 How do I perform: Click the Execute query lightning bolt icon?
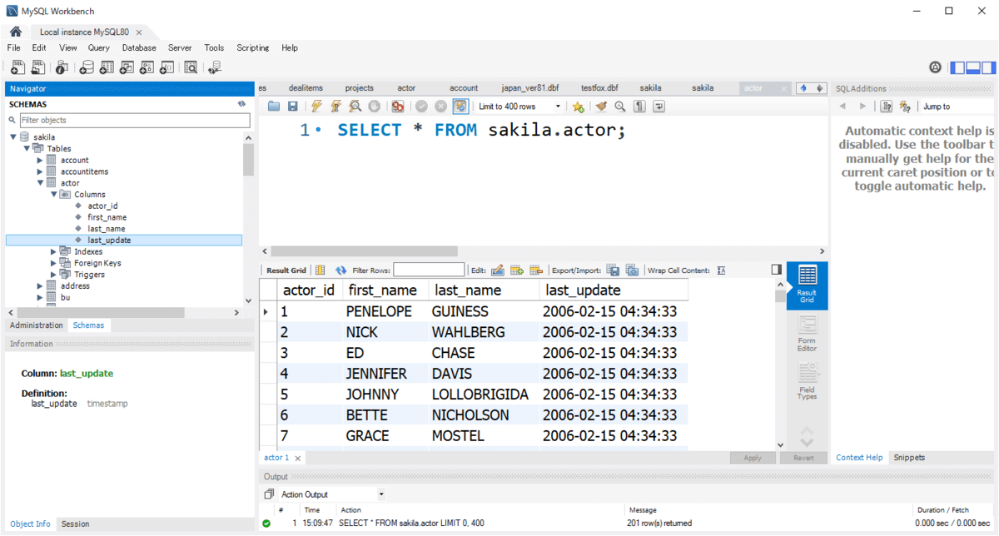click(316, 107)
